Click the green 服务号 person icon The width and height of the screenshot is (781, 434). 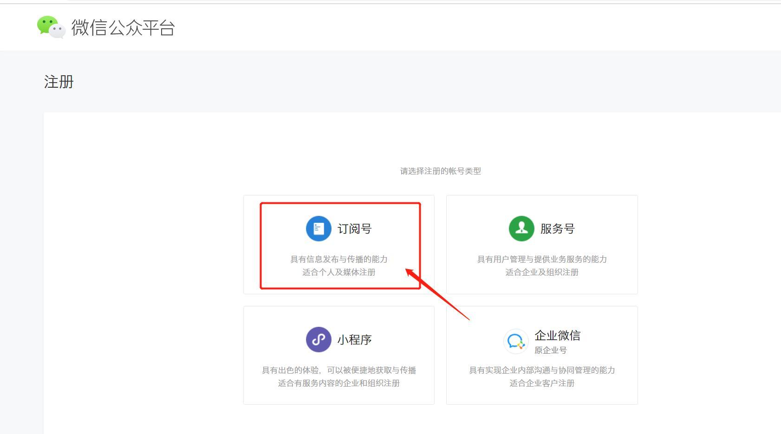click(521, 228)
